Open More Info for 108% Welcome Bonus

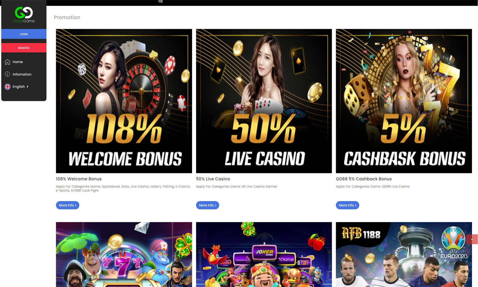pyautogui.click(x=67, y=205)
